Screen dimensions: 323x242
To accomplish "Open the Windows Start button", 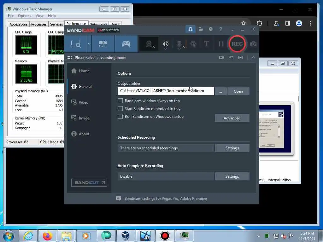I will pyautogui.click(x=9, y=236).
